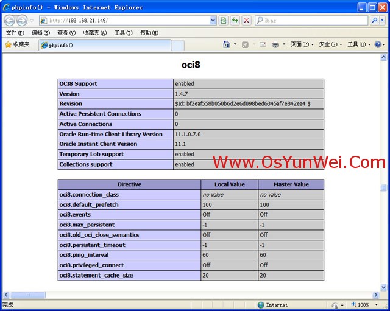Click the oci8.old_oci_close_semantics directive
Screen dimensions: 390x311
coord(99,235)
